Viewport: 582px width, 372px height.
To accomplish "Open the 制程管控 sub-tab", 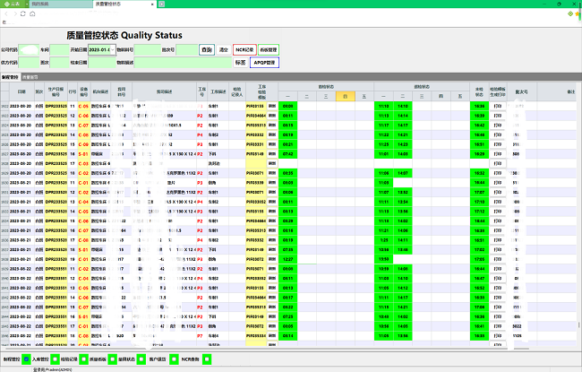I will 10,77.
